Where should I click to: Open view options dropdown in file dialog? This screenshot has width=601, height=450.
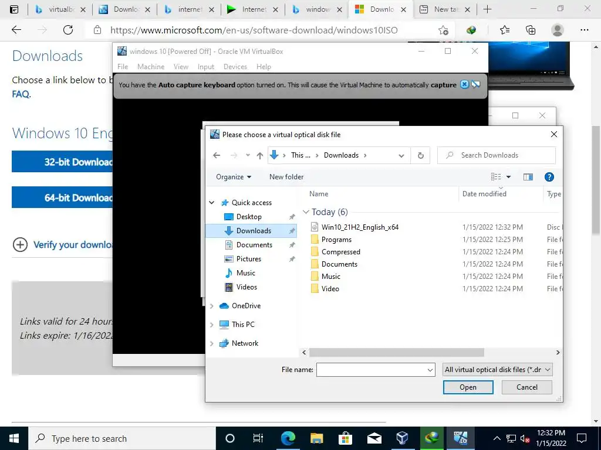click(x=509, y=177)
